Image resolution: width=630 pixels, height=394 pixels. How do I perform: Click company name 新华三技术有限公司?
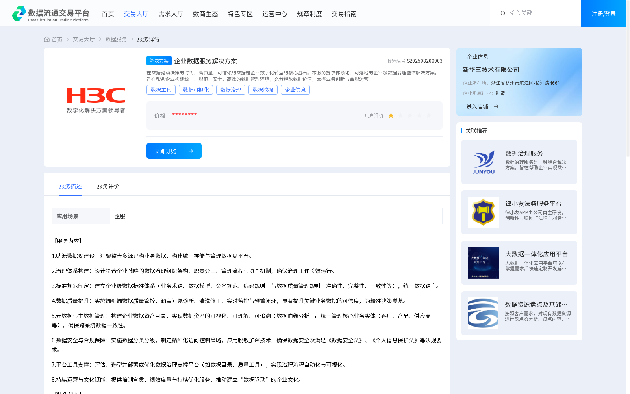click(491, 70)
